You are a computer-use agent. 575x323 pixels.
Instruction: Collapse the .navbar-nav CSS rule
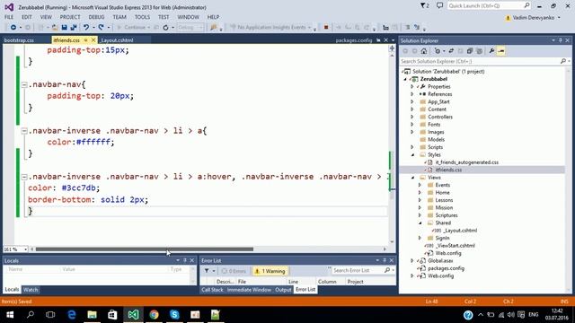tap(24, 84)
